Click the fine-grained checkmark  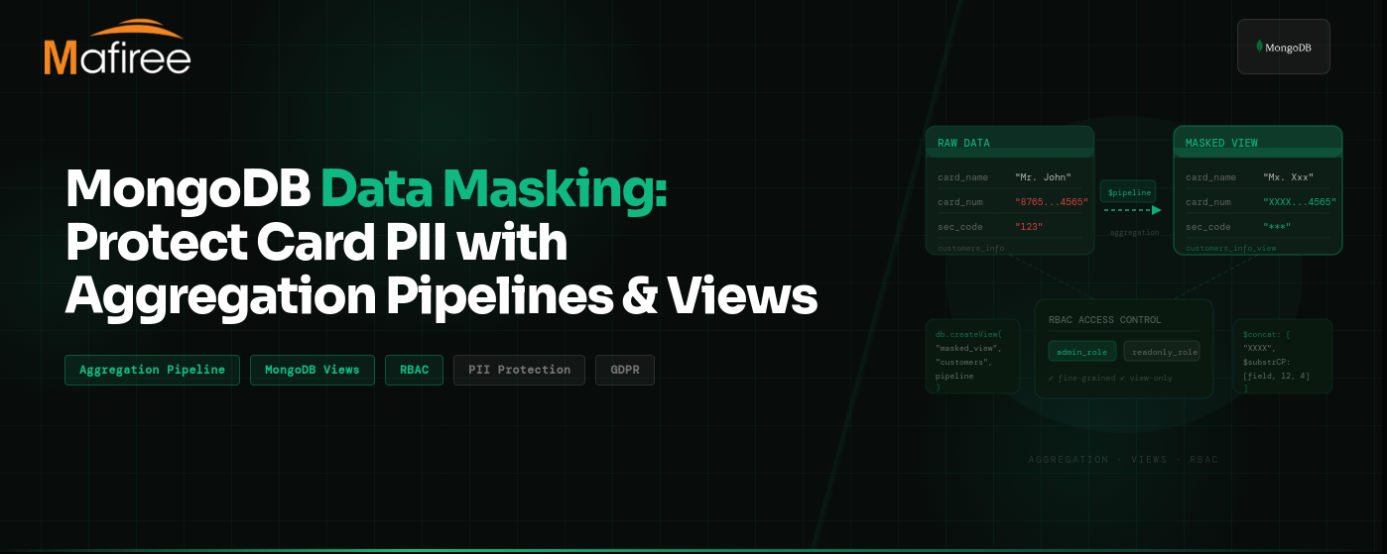point(1051,378)
